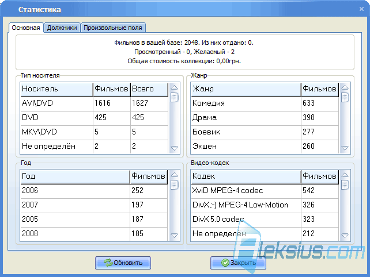Sort media table by Носитель column header
370x277 pixels.
pyautogui.click(x=56, y=89)
